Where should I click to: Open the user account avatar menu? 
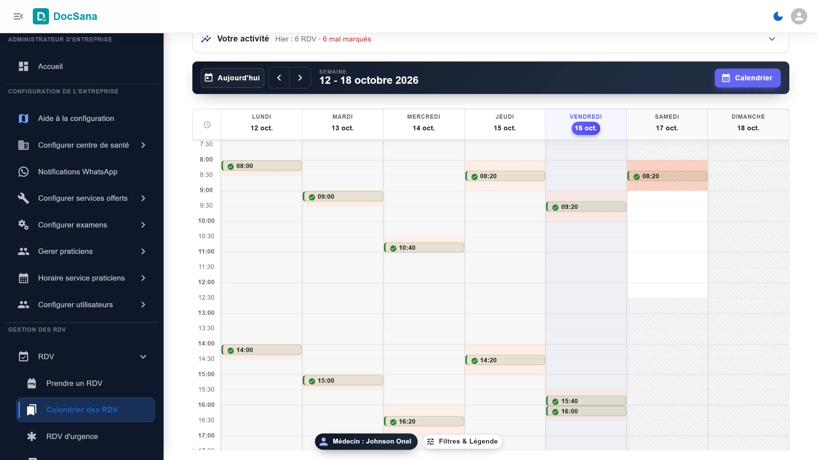[799, 16]
